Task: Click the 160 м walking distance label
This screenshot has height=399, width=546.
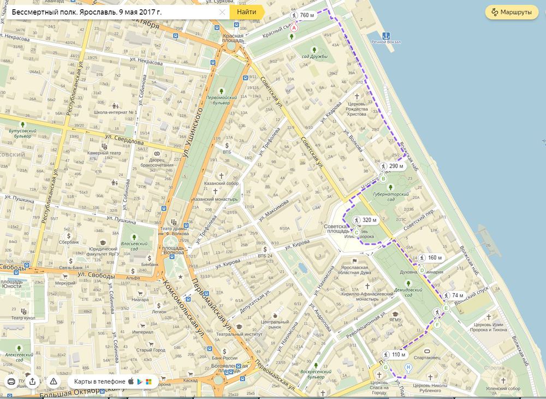Action: 431,258
